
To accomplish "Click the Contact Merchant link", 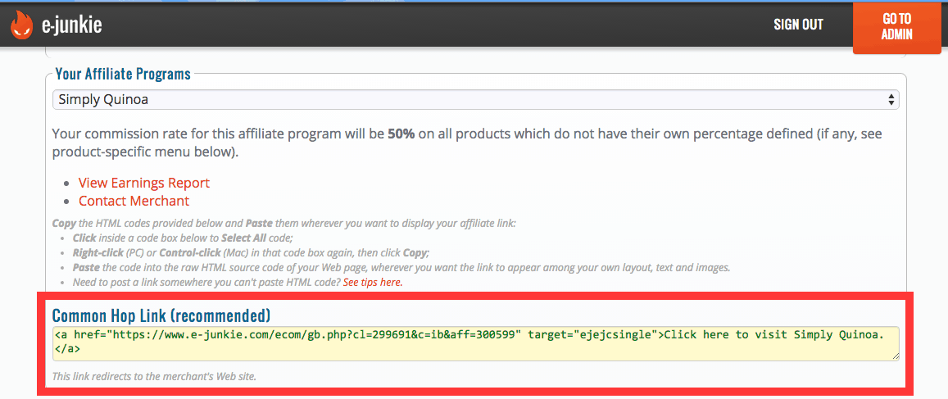I will pyautogui.click(x=134, y=201).
